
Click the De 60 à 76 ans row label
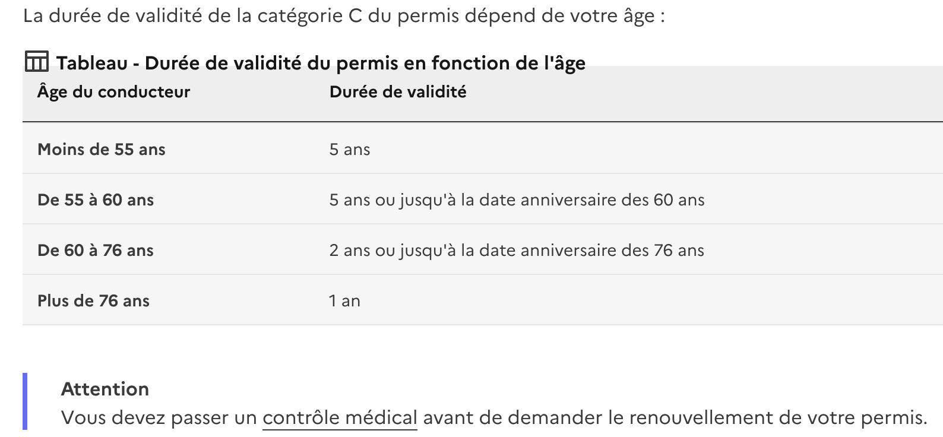point(96,250)
